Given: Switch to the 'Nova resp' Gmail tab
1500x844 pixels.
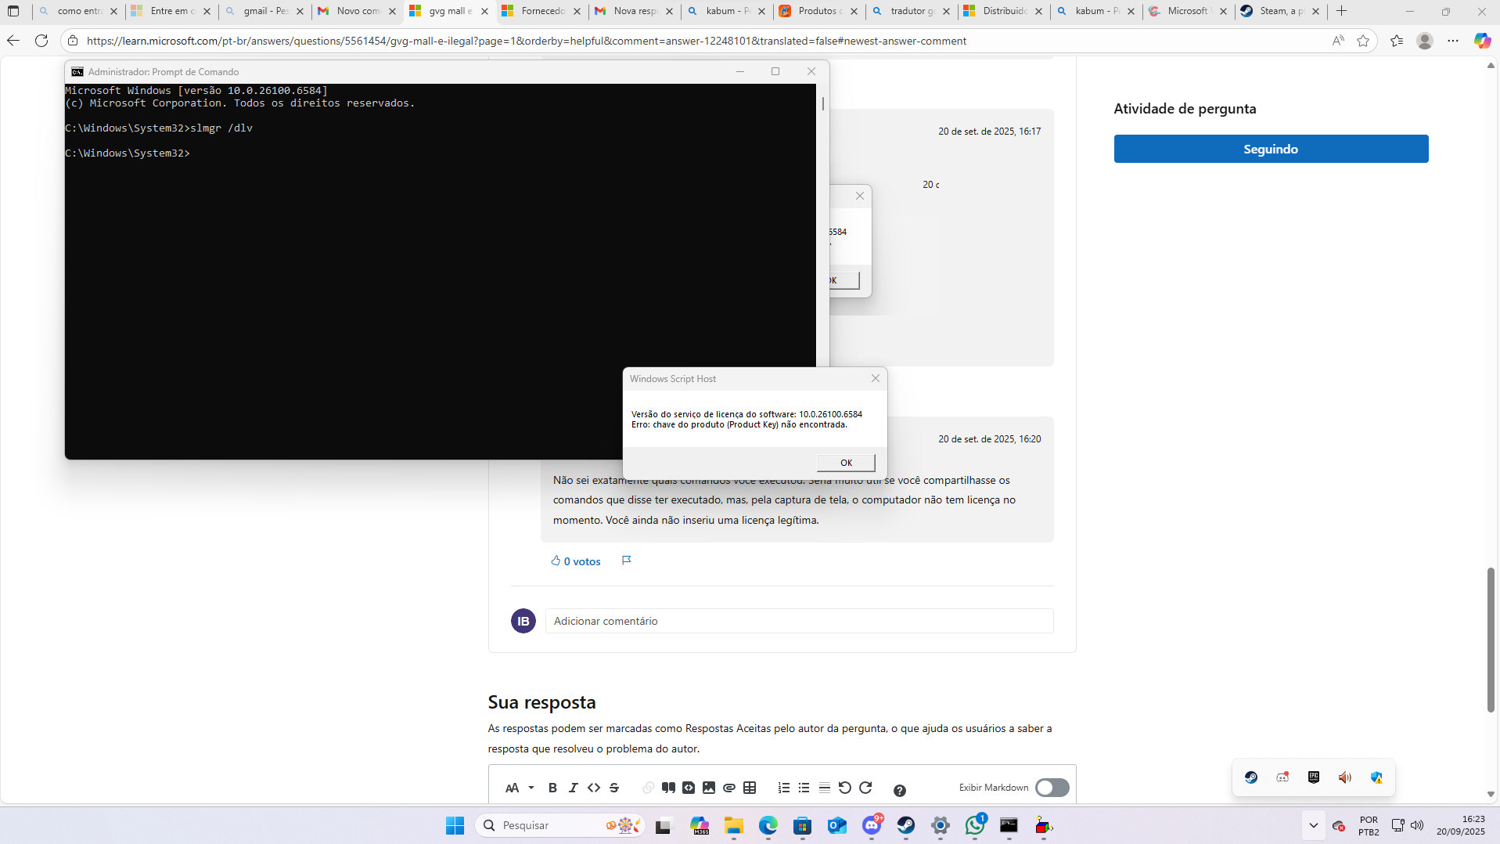Looking at the screenshot, I should (635, 11).
